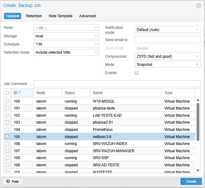Toggle the select-all checkbox in the table header
The width and height of the screenshot is (205, 188).
point(7,93)
